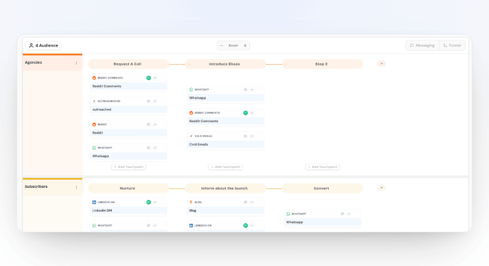Click the analytics icon on the Blog card
Viewport: 489px width, 266px height.
click(x=252, y=202)
